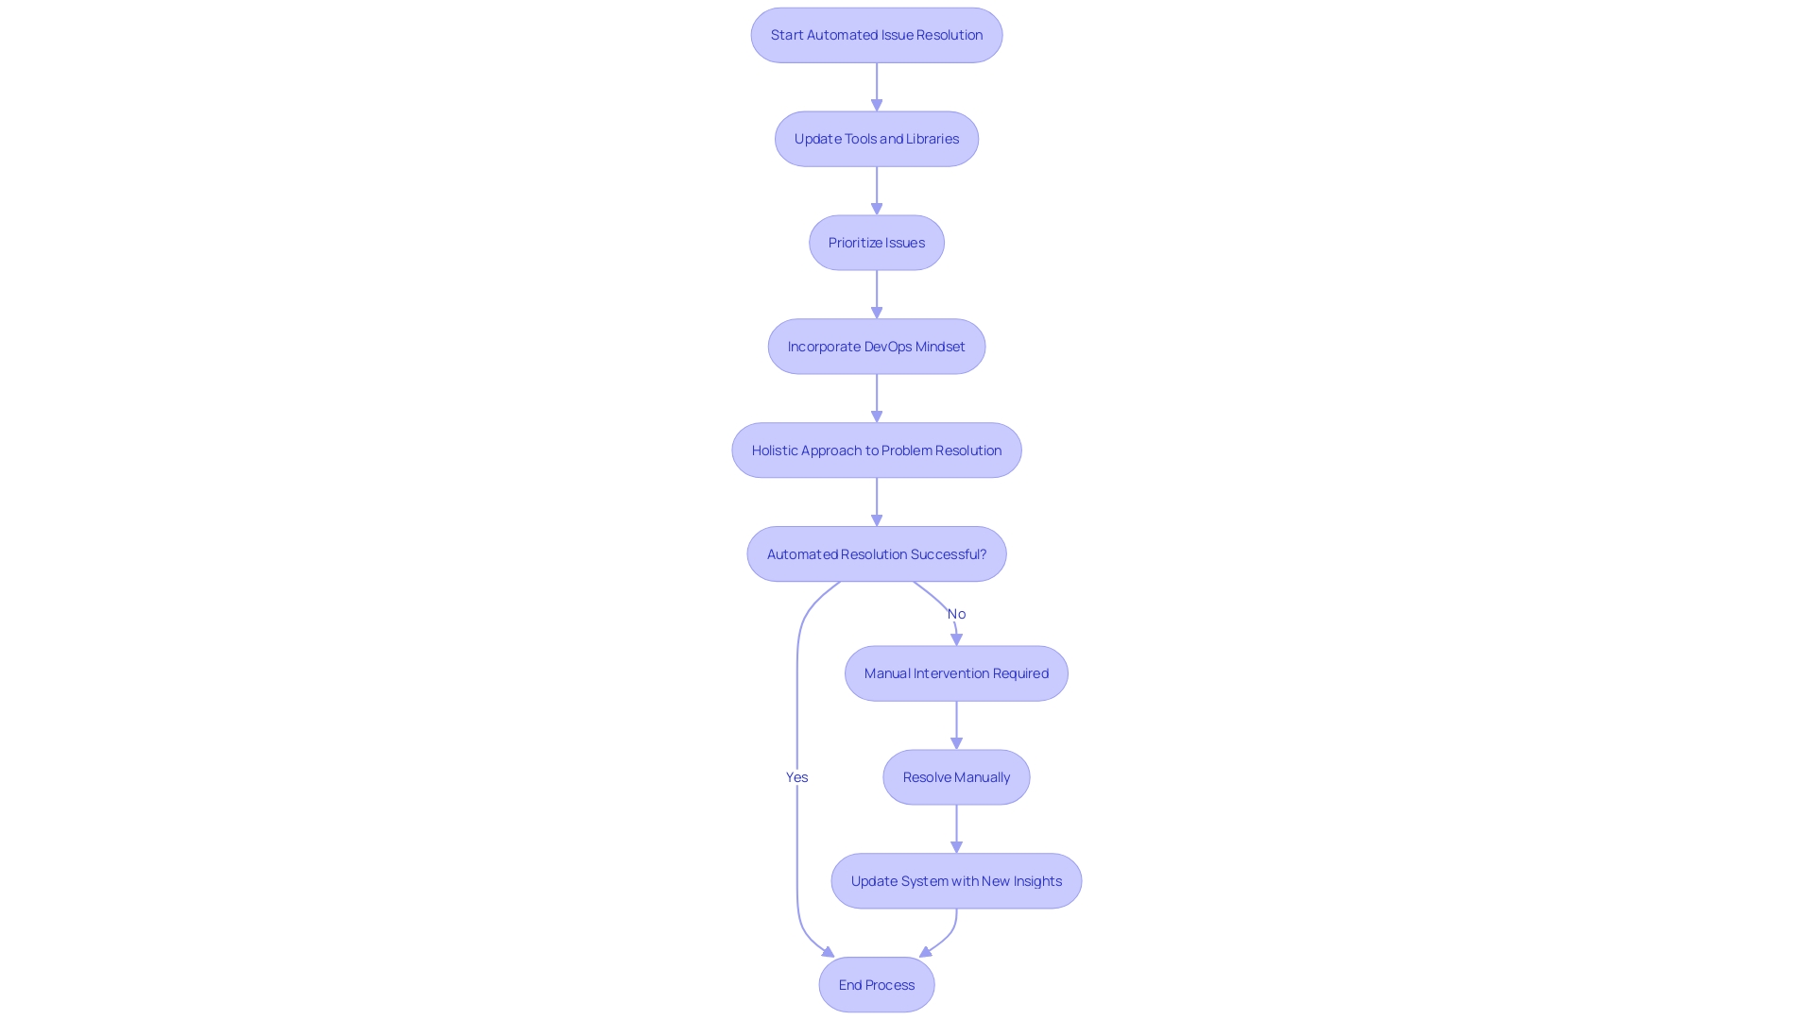Toggle visibility of the End Process node
This screenshot has height=1020, width=1814.
pyautogui.click(x=876, y=984)
